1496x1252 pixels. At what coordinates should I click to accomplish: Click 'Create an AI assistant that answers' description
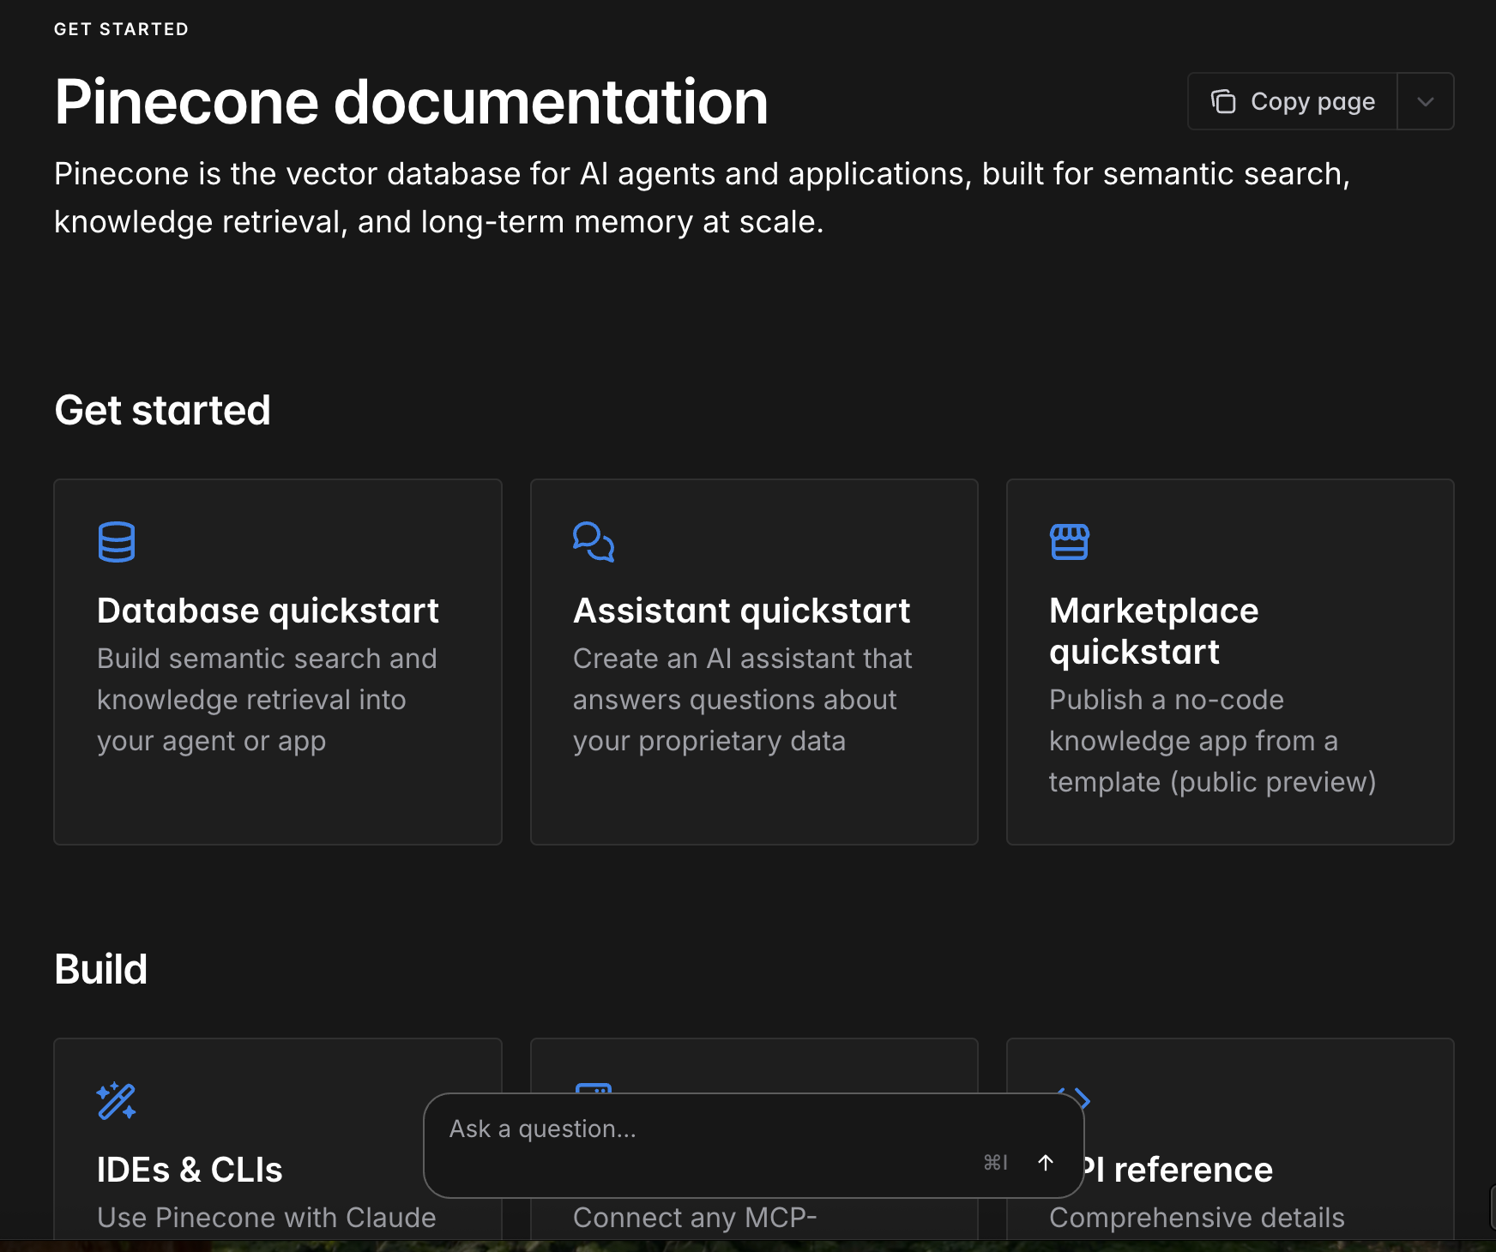coord(743,700)
